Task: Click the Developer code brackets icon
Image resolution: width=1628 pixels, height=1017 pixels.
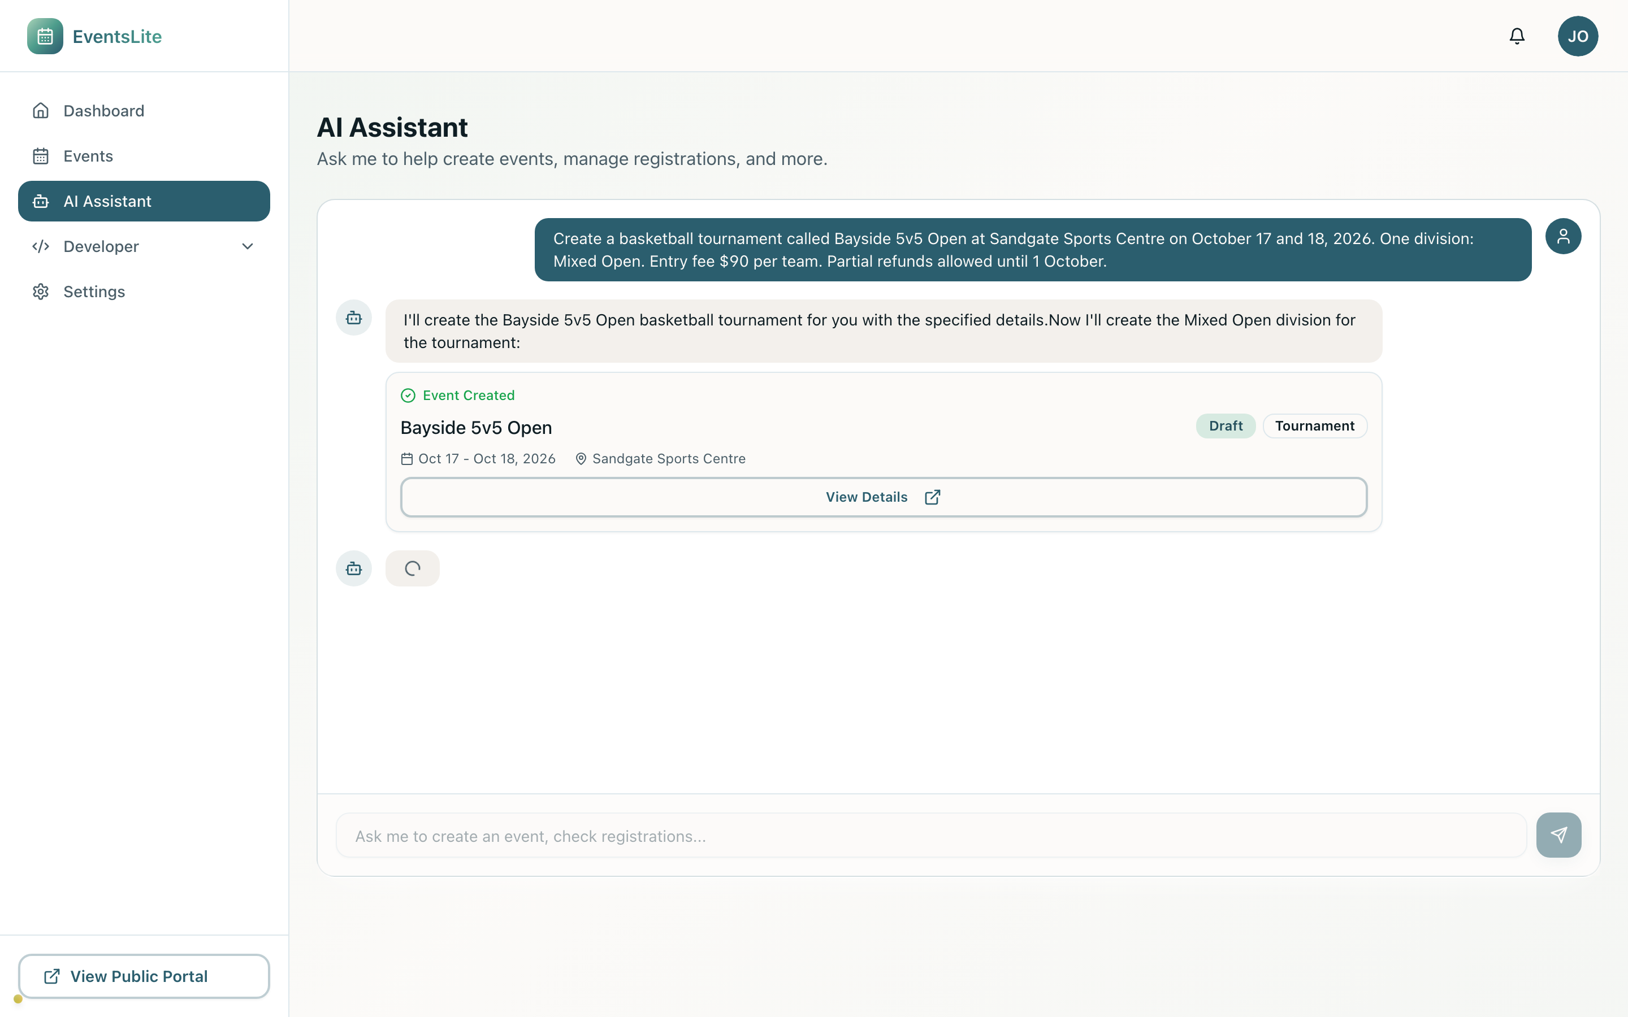Action: (x=41, y=246)
